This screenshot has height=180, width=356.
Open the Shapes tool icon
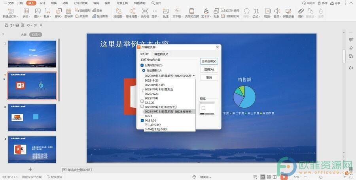pyautogui.click(x=59, y=11)
